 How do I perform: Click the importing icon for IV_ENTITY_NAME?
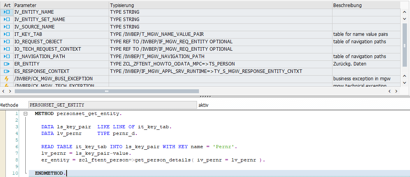(7, 12)
